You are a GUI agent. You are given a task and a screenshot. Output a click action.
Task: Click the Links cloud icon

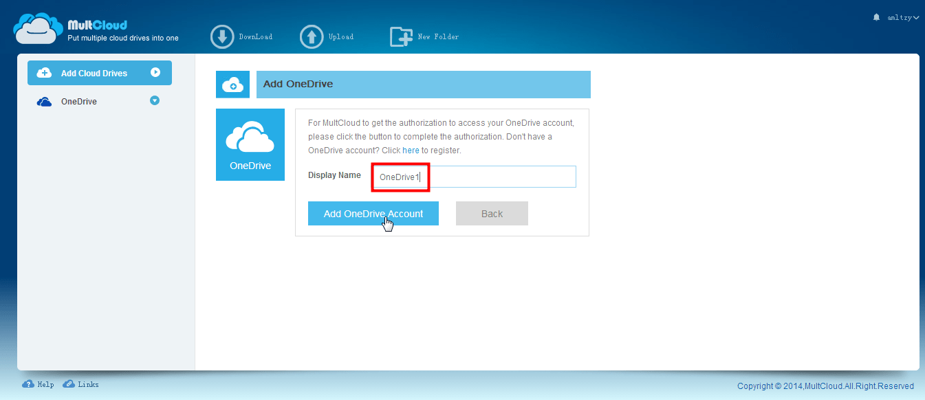tap(69, 384)
